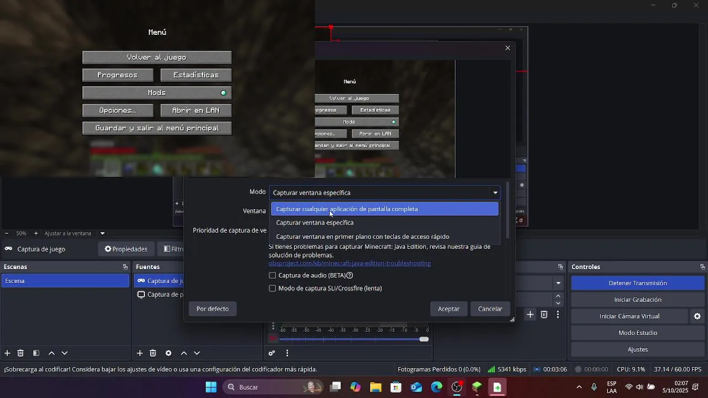Viewport: 708px width, 398px height.
Task: Adjust the audio mixer volume slider handle
Action: (x=424, y=339)
